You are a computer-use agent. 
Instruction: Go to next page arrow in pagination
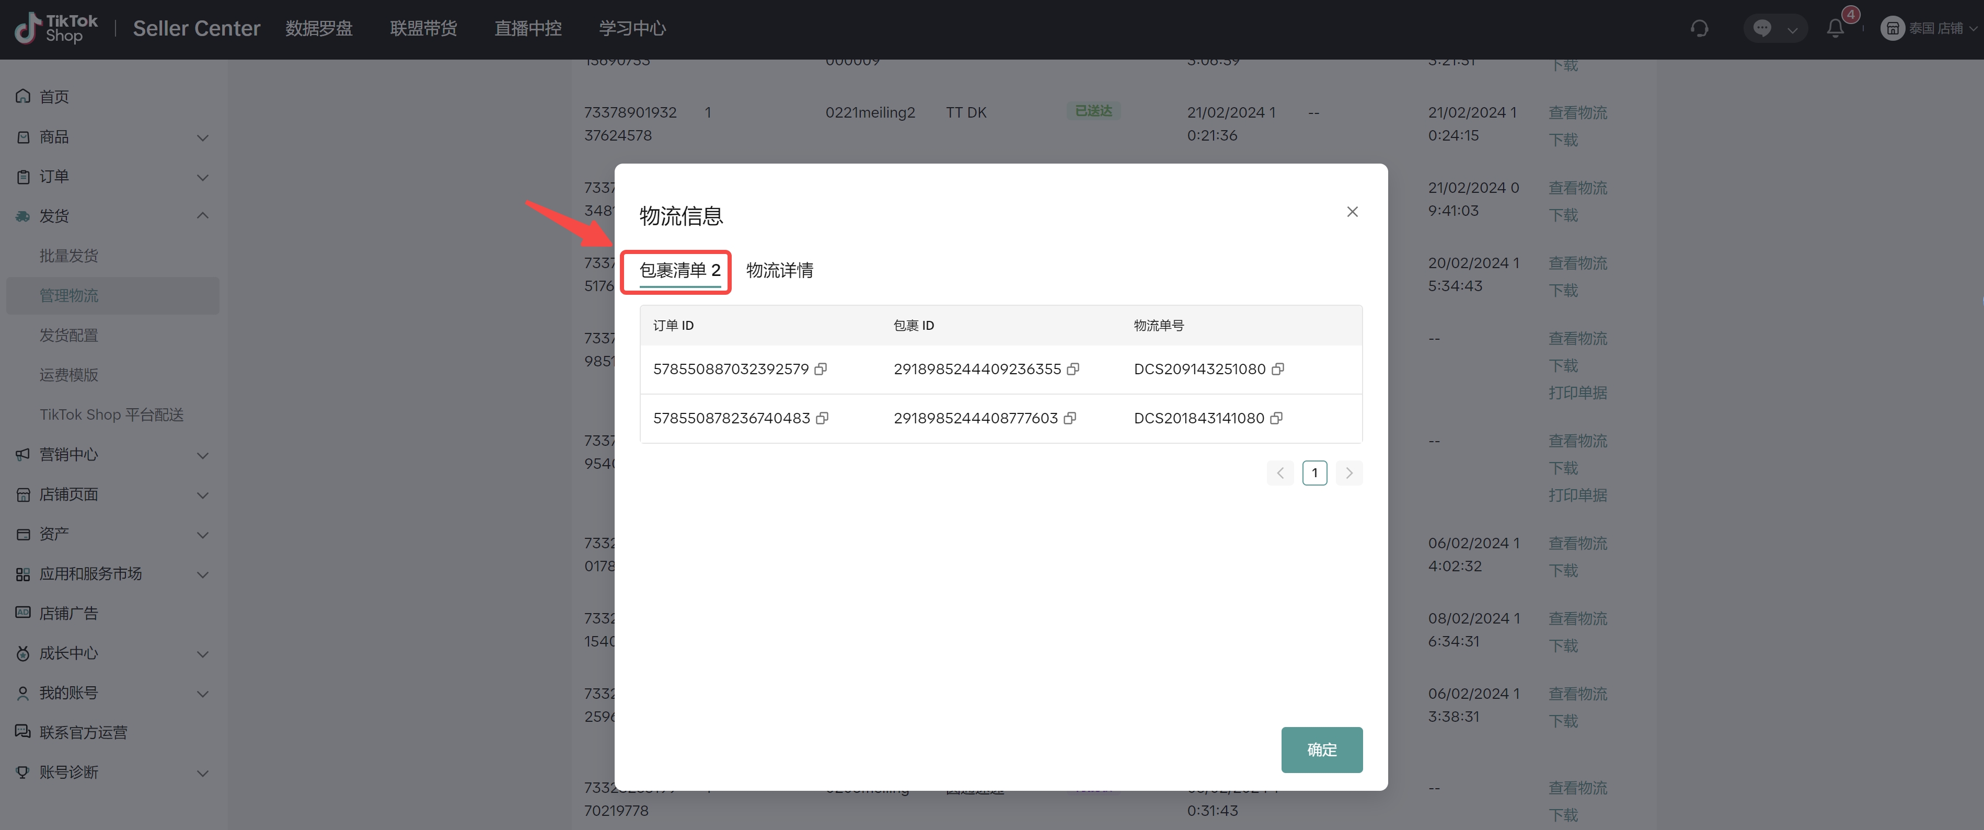click(x=1349, y=472)
